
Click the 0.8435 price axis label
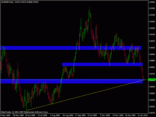coord(152,107)
